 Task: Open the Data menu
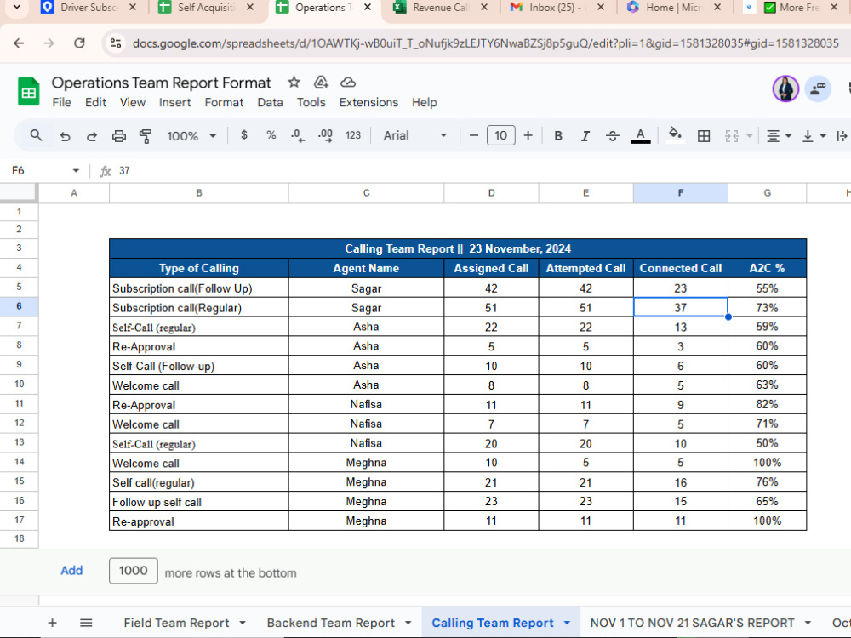coord(270,103)
